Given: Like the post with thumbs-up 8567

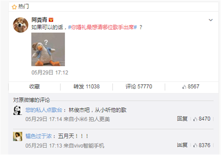Looking at the screenshot, I should 191,87.
